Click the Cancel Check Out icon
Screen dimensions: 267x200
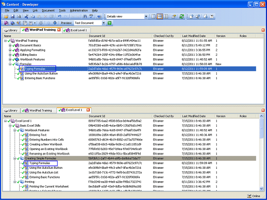212,17
